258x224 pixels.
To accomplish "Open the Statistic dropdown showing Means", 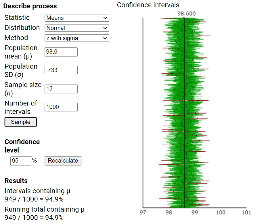I will pos(77,18).
